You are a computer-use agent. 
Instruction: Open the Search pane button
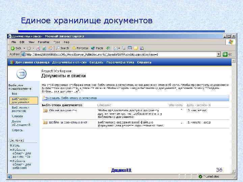point(62,48)
